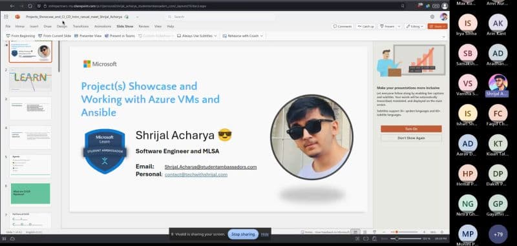Open Rehearse with Coach dropdown
517x246 pixels.
coord(243,36)
